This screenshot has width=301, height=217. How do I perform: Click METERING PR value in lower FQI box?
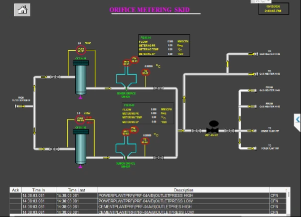pos(153,113)
